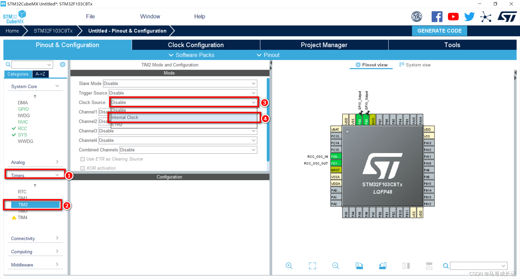The height and width of the screenshot is (279, 520).
Task: Open the File menu
Action: click(90, 17)
